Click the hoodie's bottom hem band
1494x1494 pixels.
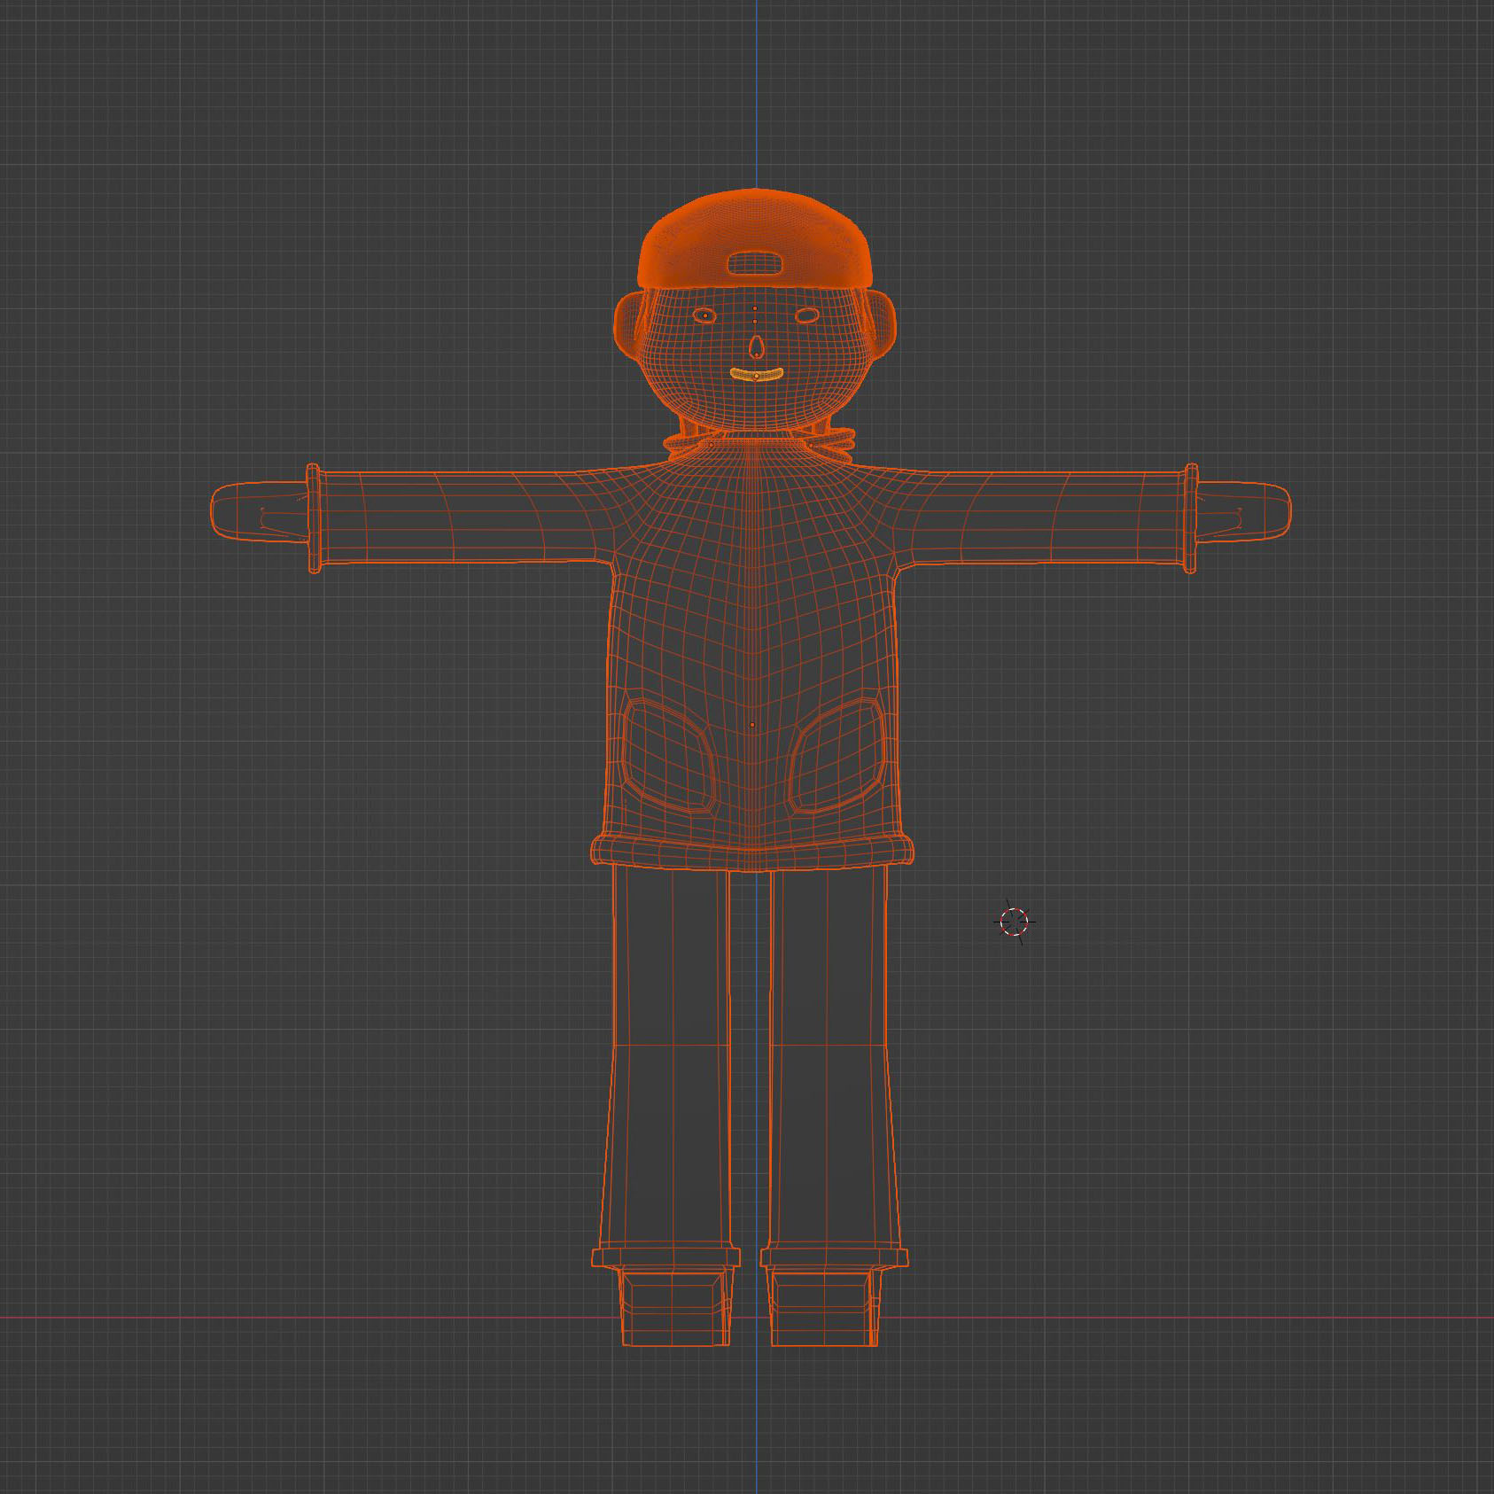click(x=751, y=852)
